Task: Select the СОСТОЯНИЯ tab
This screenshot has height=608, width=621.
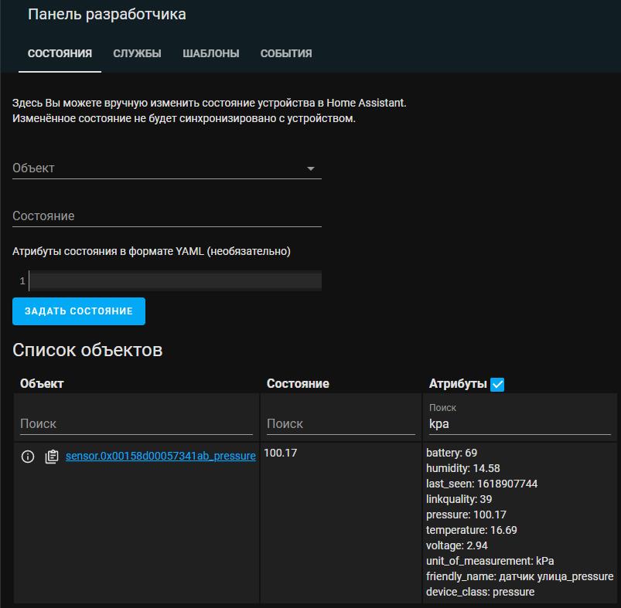Action: (60, 53)
